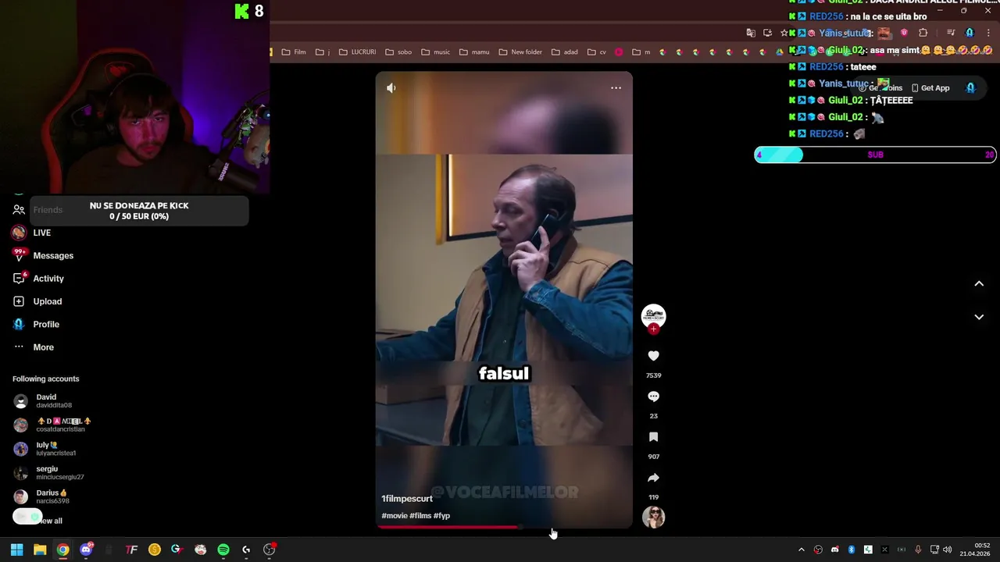The image size is (1000, 562).
Task: Open Darius followed account
Action: coord(42,497)
